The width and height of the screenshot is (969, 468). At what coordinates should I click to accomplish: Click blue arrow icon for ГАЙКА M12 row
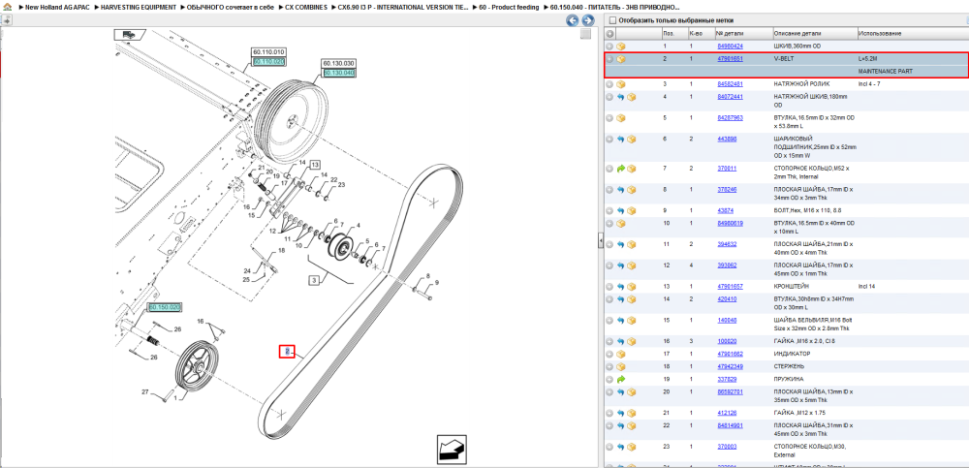[621, 413]
